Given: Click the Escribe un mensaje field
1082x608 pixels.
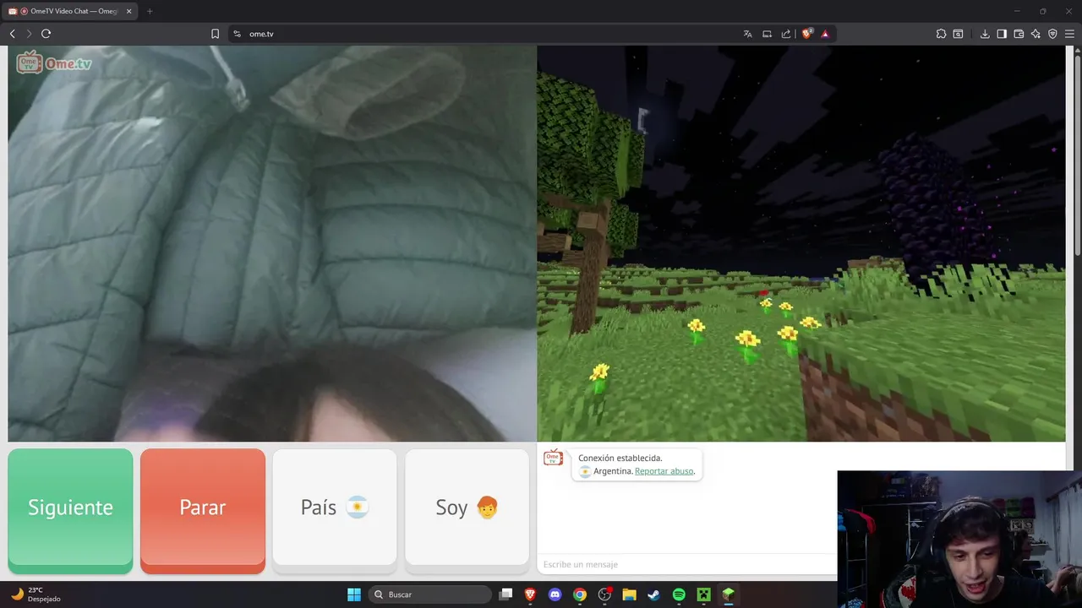Looking at the screenshot, I should (686, 564).
